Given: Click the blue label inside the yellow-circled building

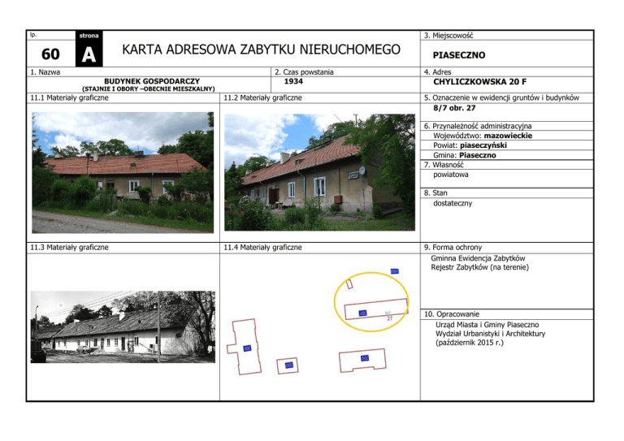Looking at the screenshot, I should coord(363,313).
